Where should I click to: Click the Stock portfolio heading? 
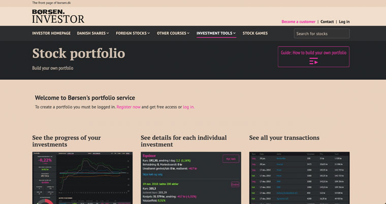pyautogui.click(x=79, y=53)
